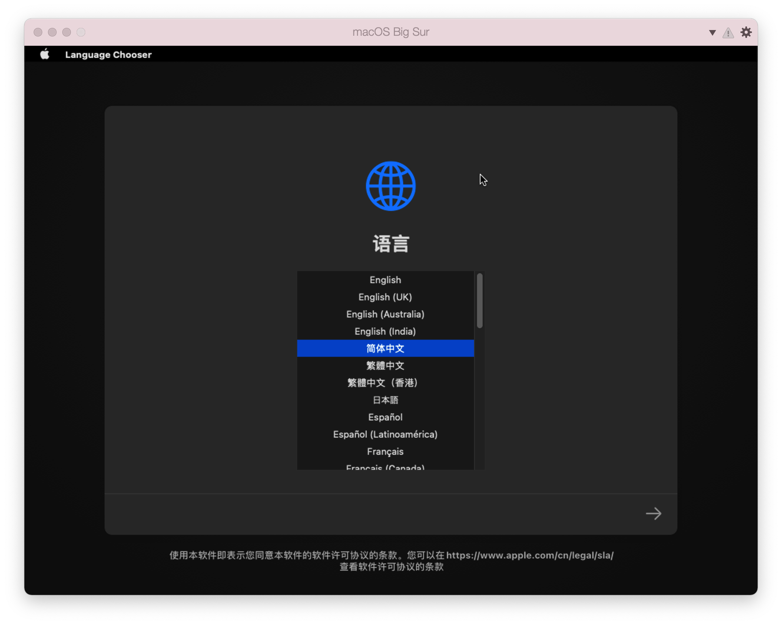Select 简体中文 in the language list
Viewport: 782px width, 625px height.
click(x=385, y=348)
